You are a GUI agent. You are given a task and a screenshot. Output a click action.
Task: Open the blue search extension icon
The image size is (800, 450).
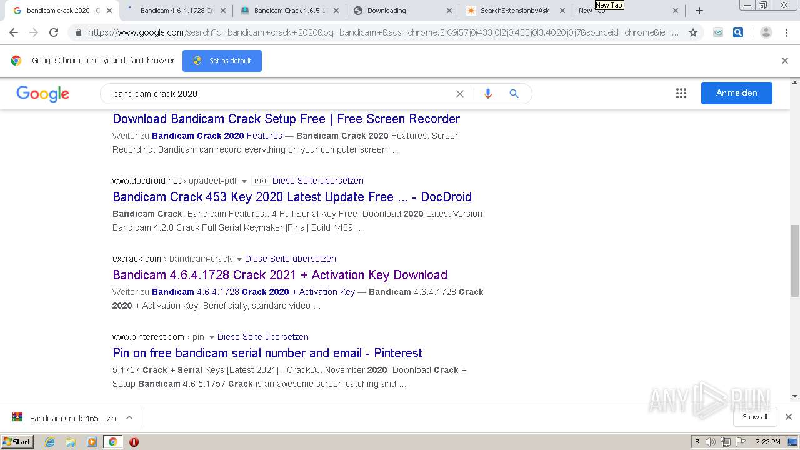[738, 32]
